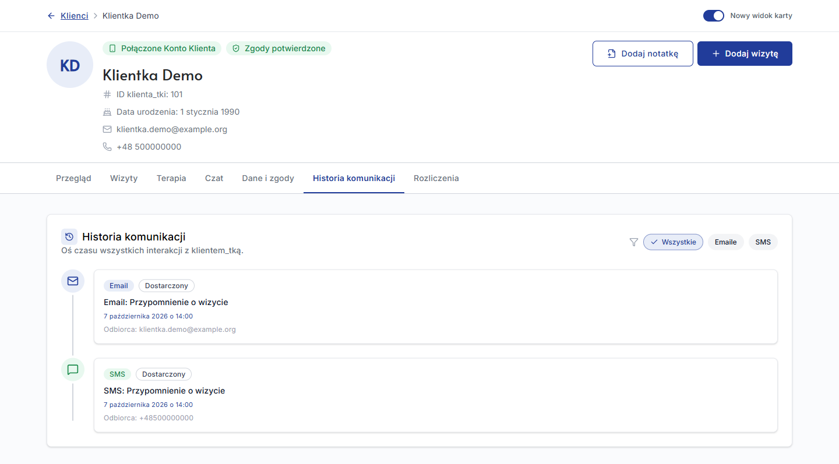Click the Dodaj wizytę button
The image size is (839, 464).
(x=745, y=54)
